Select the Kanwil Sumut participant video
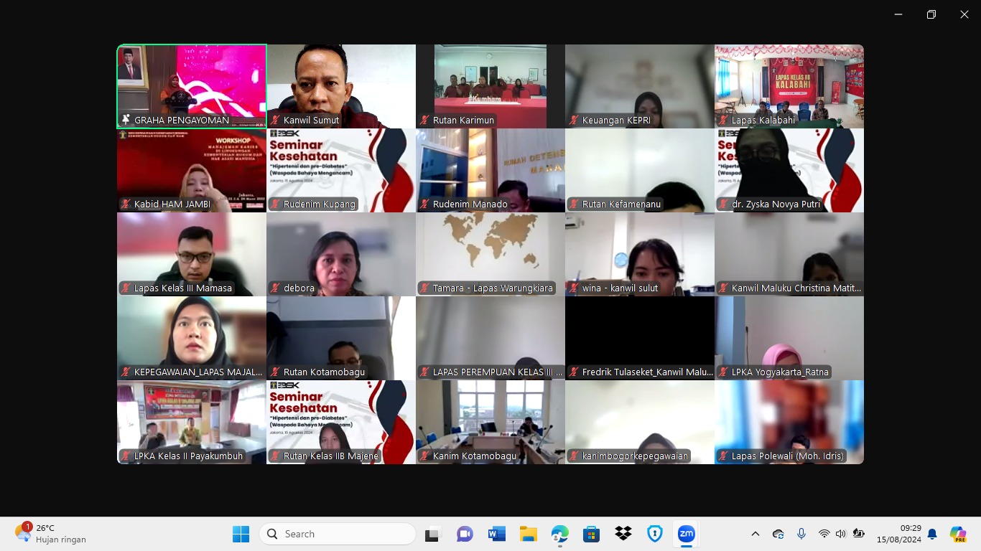 tap(341, 86)
